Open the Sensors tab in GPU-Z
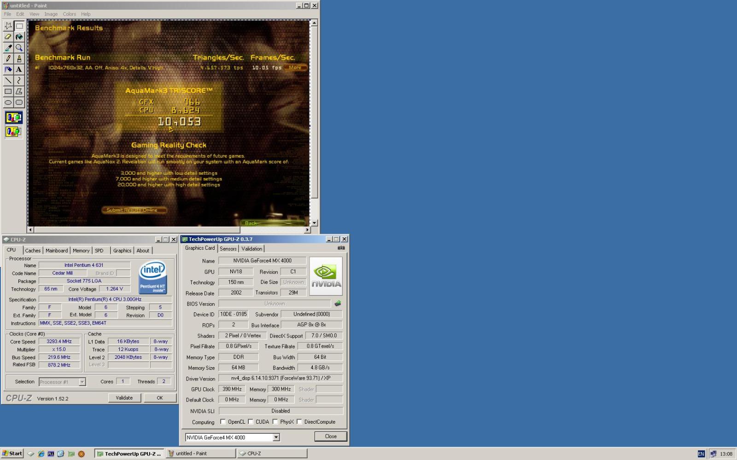The width and height of the screenshot is (737, 460). [228, 249]
